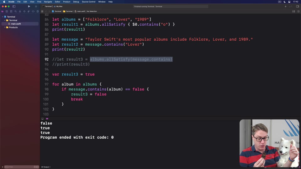Open the Test navigator diamond icon

click(24, 11)
